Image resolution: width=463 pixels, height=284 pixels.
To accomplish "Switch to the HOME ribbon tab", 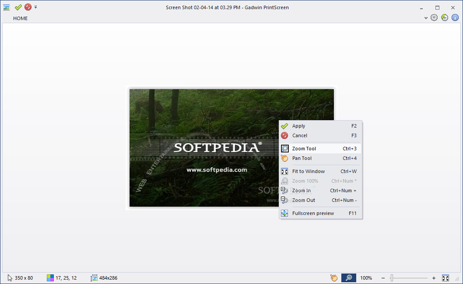I will pyautogui.click(x=21, y=18).
